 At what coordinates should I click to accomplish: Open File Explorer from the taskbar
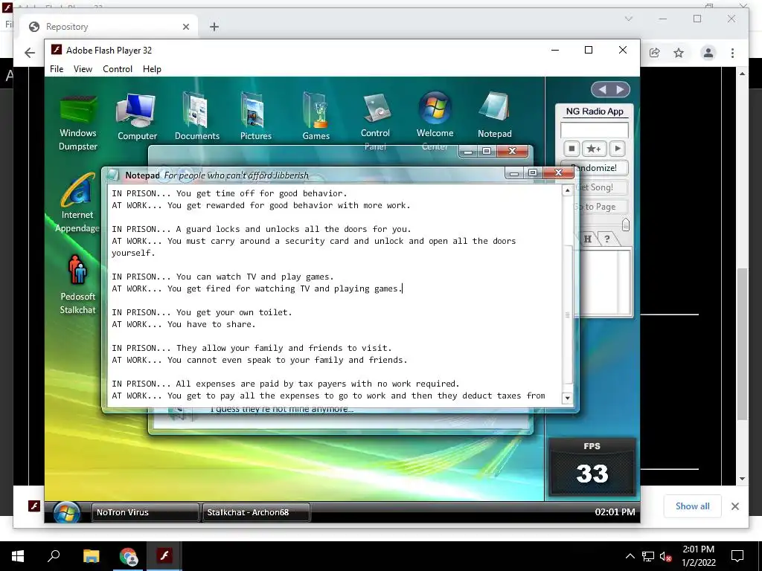pos(91,556)
